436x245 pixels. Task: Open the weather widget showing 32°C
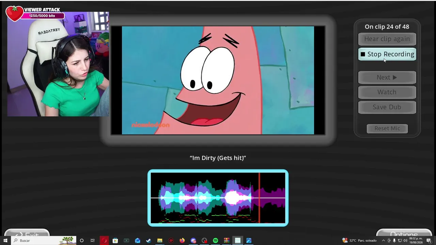coord(359,241)
